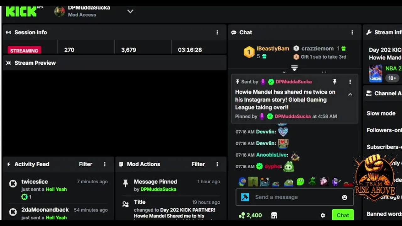Click 'Gift 1 sub to take 3rd'

pyautogui.click(x=323, y=57)
